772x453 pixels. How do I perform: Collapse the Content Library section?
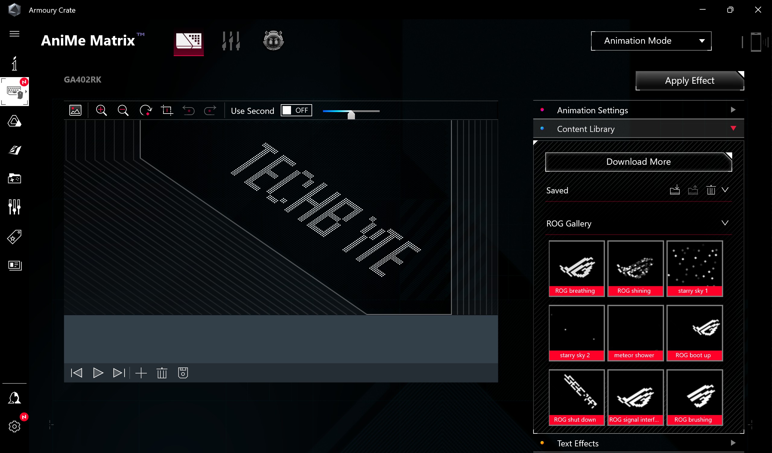click(x=638, y=129)
